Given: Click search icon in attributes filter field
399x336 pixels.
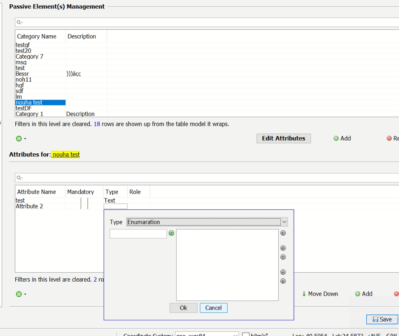Looking at the screenshot, I should (19, 178).
